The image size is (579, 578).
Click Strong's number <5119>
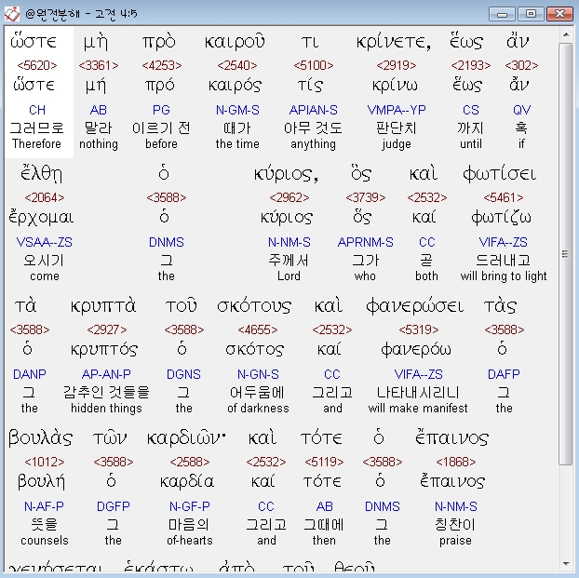tap(324, 462)
